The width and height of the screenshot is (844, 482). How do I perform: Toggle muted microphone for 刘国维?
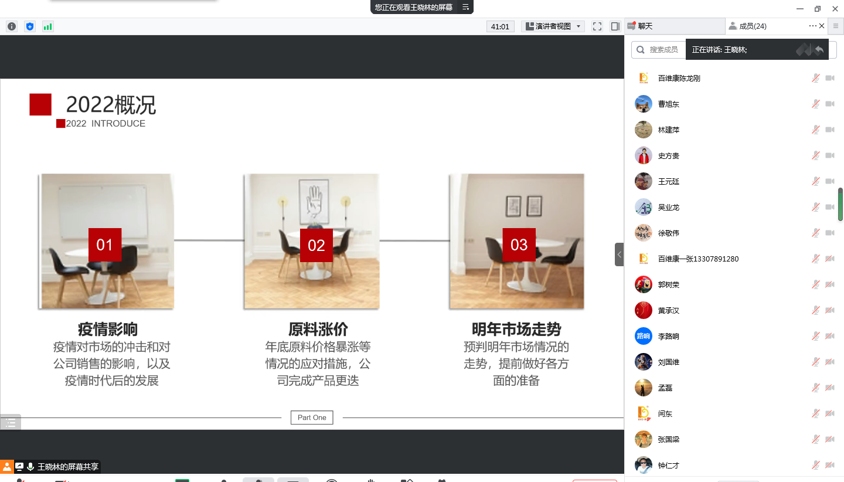[815, 362]
